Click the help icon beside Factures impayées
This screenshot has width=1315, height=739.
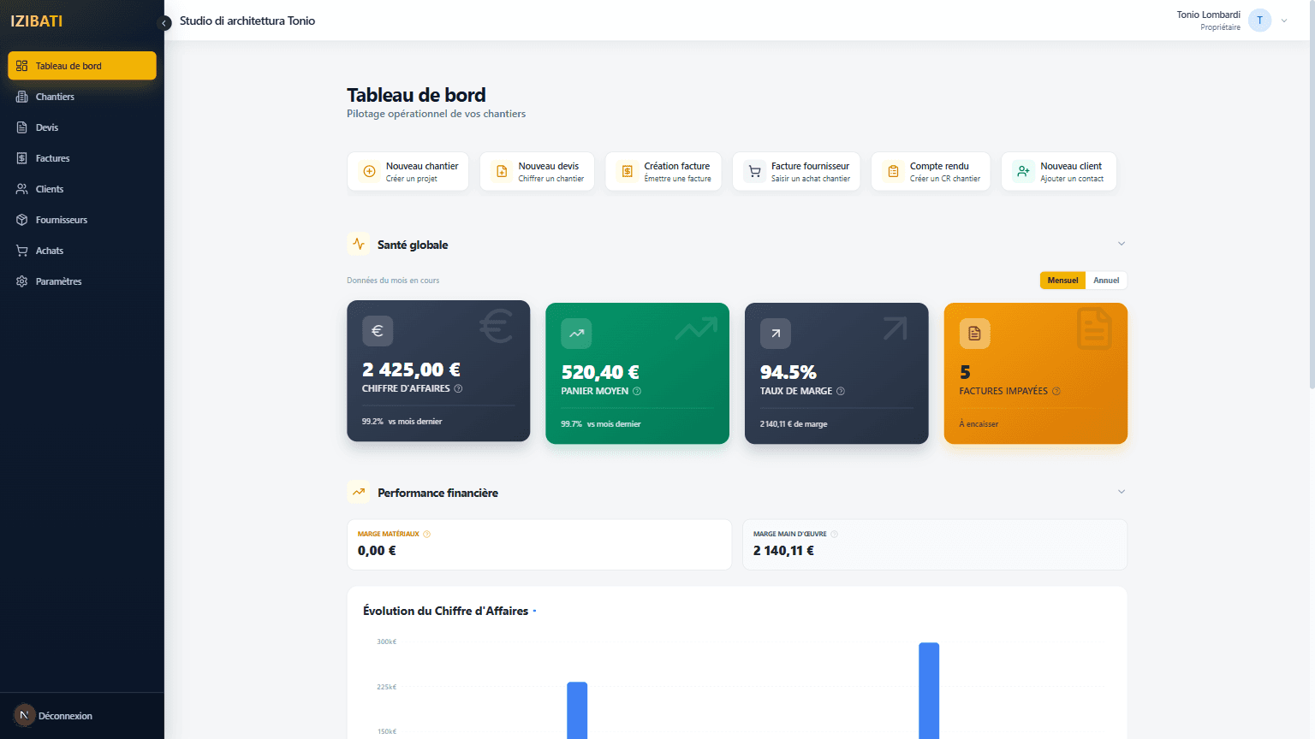click(x=1056, y=392)
